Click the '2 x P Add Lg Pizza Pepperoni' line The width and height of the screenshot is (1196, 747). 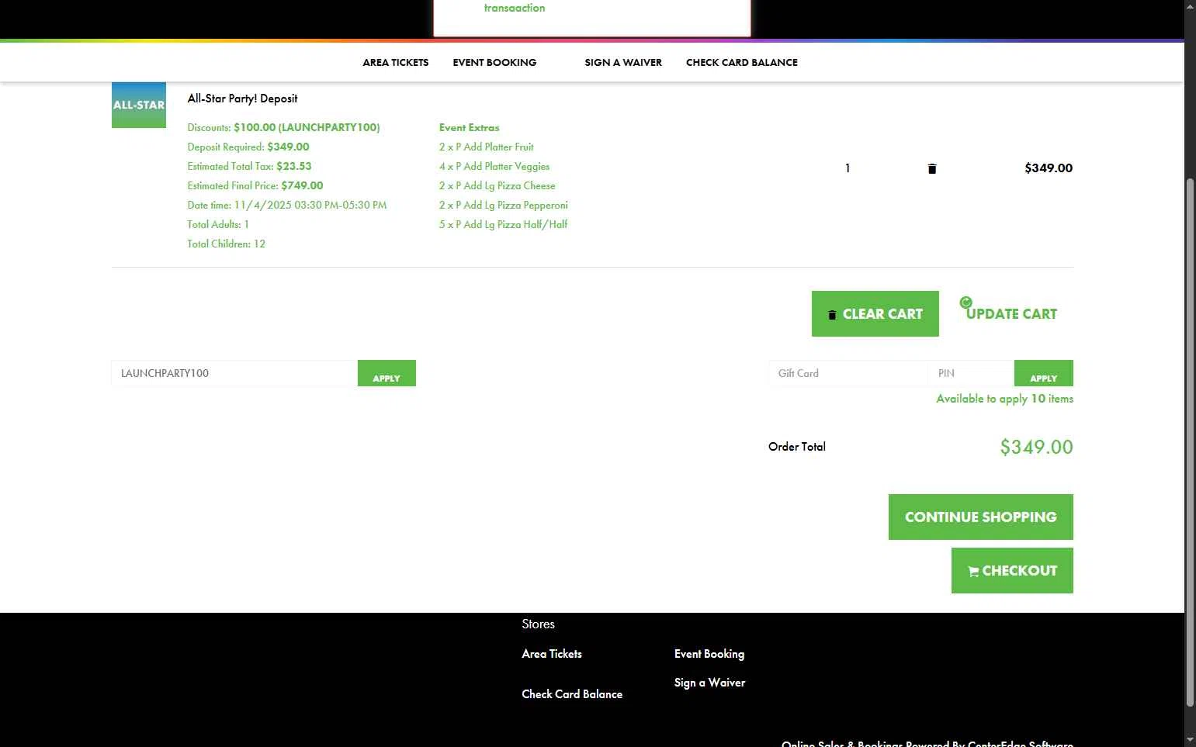coord(504,205)
